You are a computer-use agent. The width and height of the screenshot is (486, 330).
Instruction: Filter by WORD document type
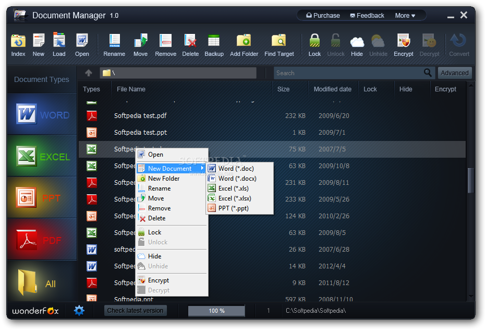42,114
